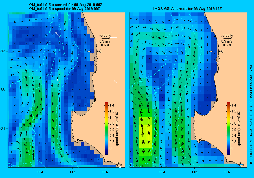This screenshot has width=254, height=178.
Task: Click longitude label 116 under the left map
Action: pos(105,172)
